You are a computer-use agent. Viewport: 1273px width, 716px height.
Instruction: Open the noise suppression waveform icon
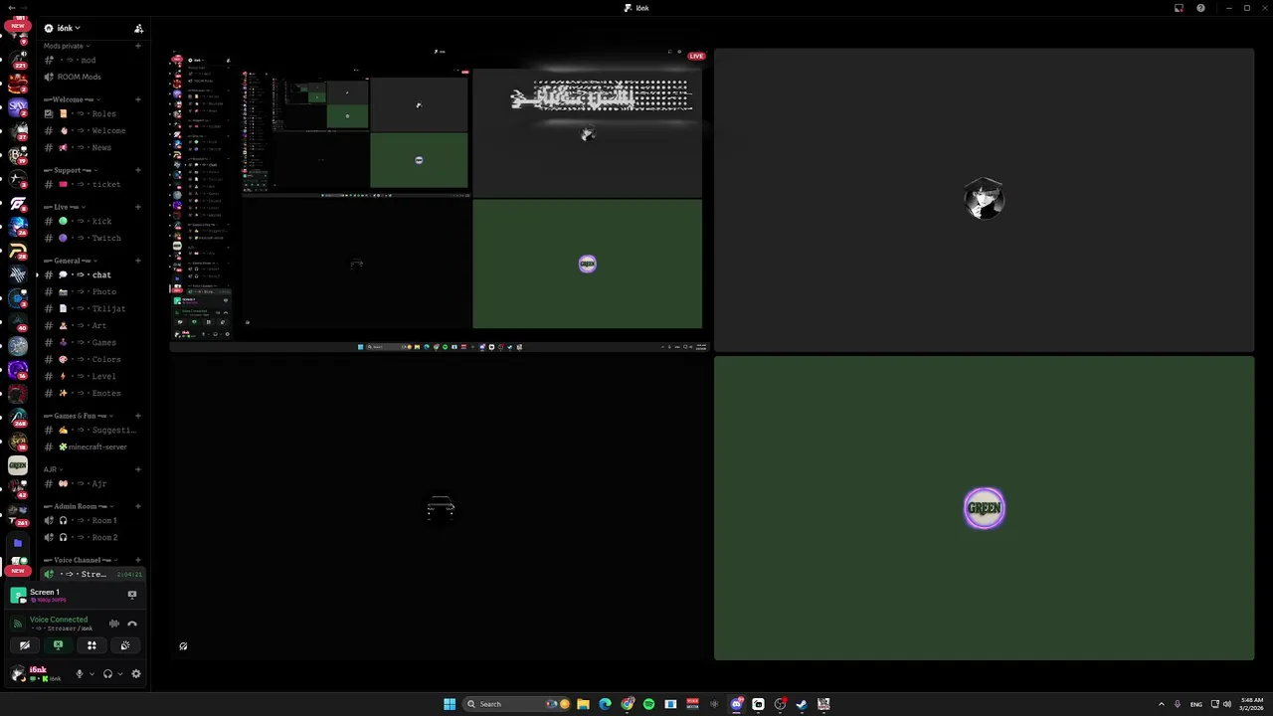click(x=114, y=624)
